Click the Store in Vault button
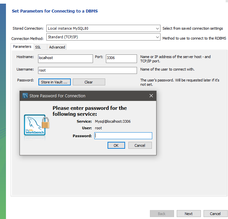The image size is (228, 219). point(55,82)
